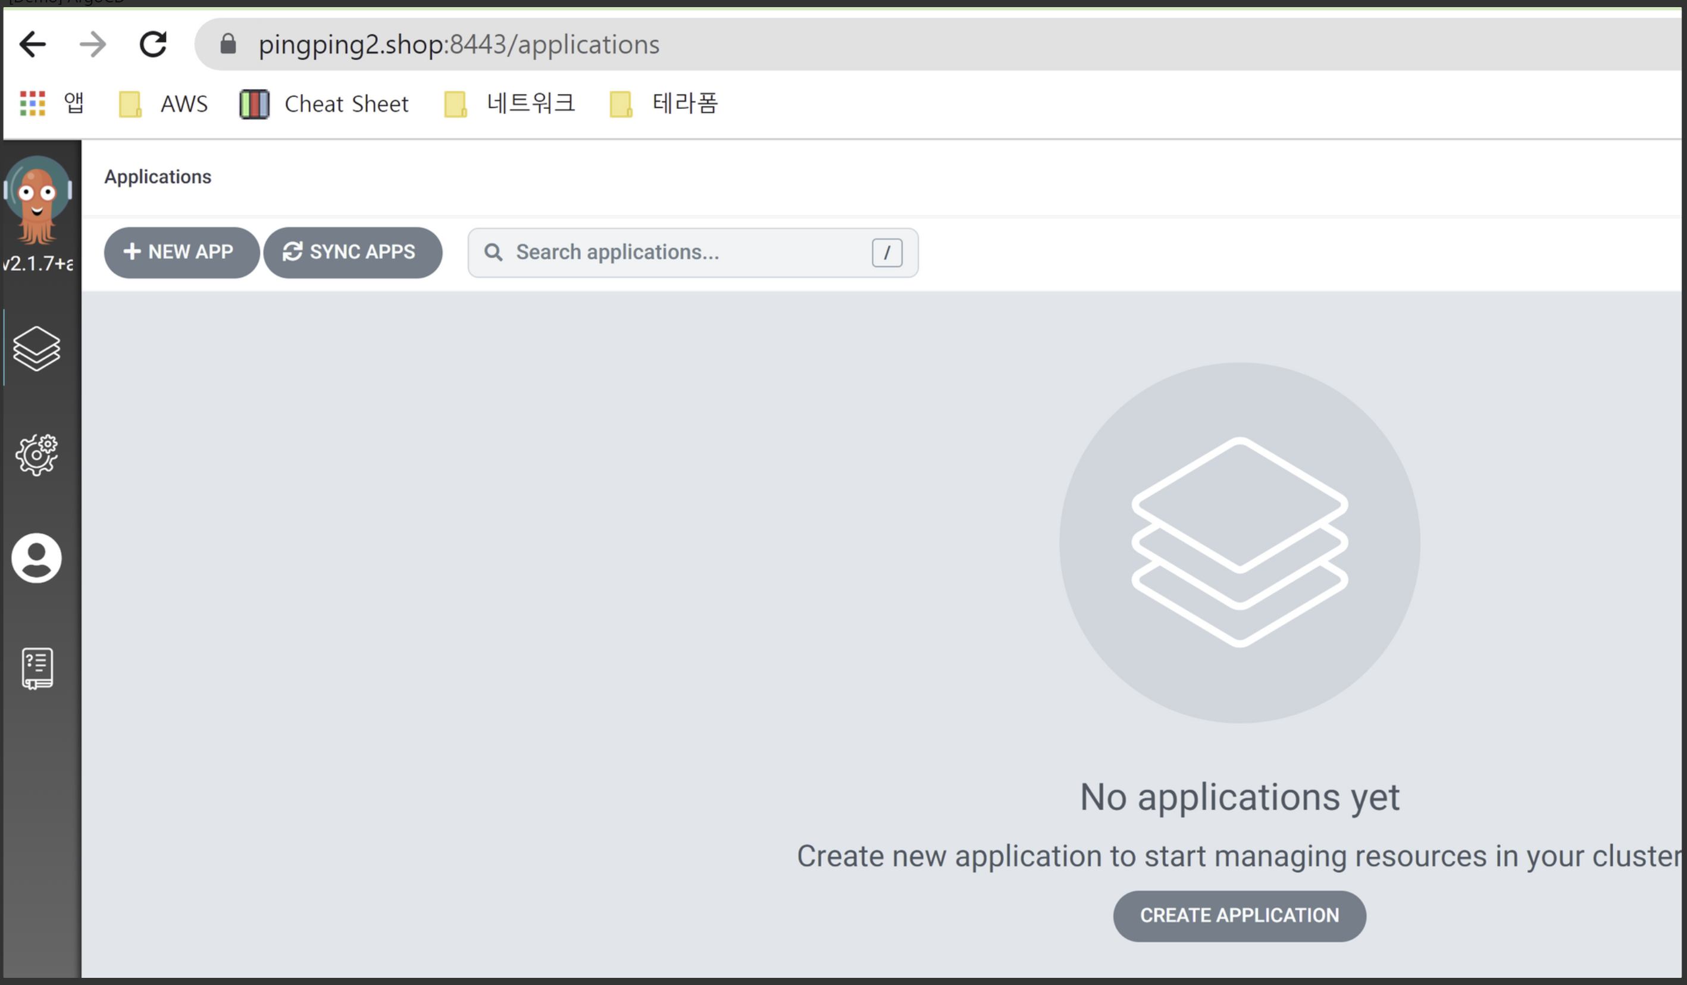The image size is (1687, 985).
Task: Click the slash shortcut key hint
Action: pyautogui.click(x=887, y=252)
